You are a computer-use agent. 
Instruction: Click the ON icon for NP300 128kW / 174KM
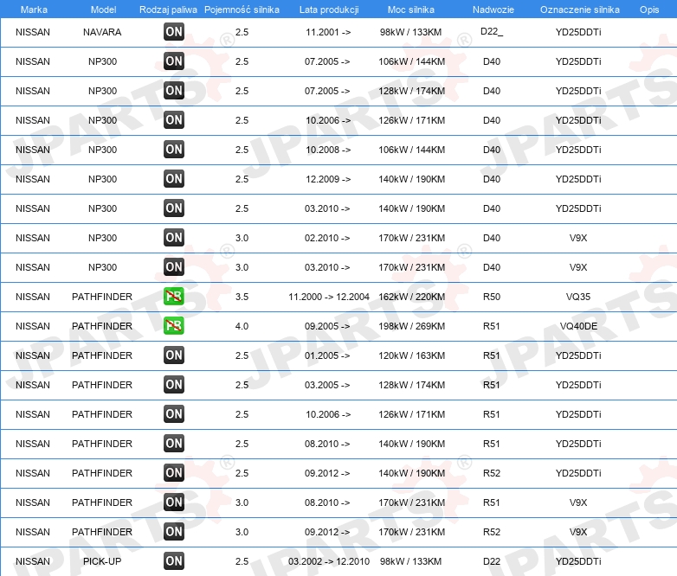pyautogui.click(x=174, y=90)
